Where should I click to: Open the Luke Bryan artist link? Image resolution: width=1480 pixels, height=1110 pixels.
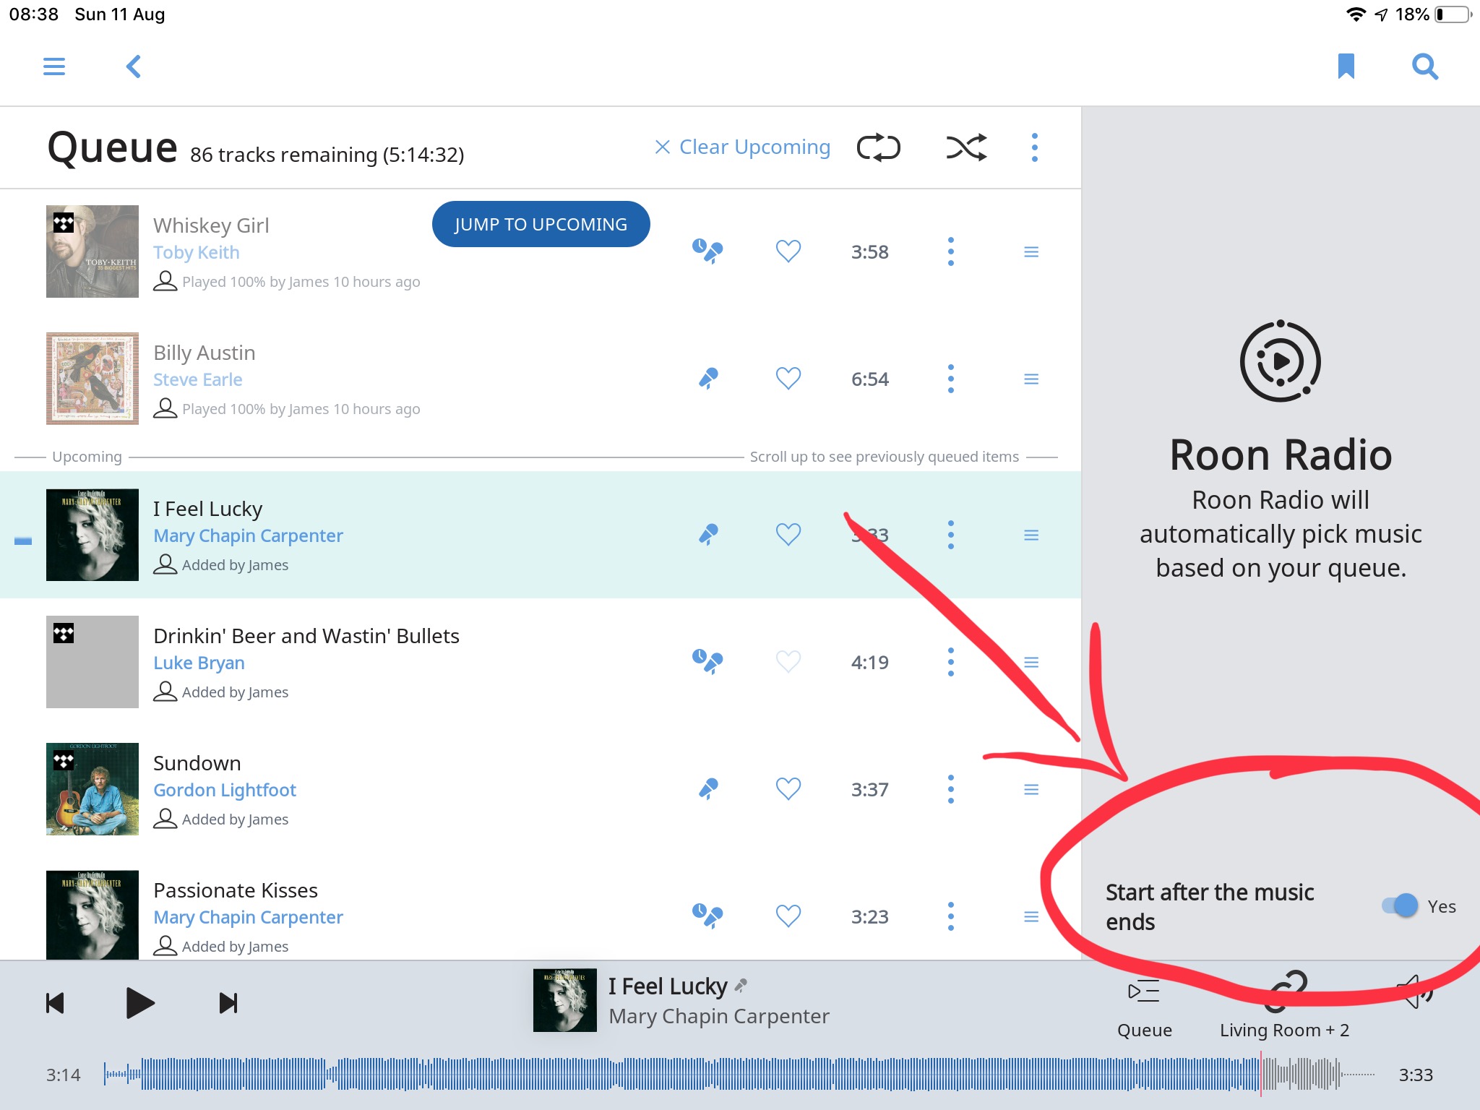[199, 663]
